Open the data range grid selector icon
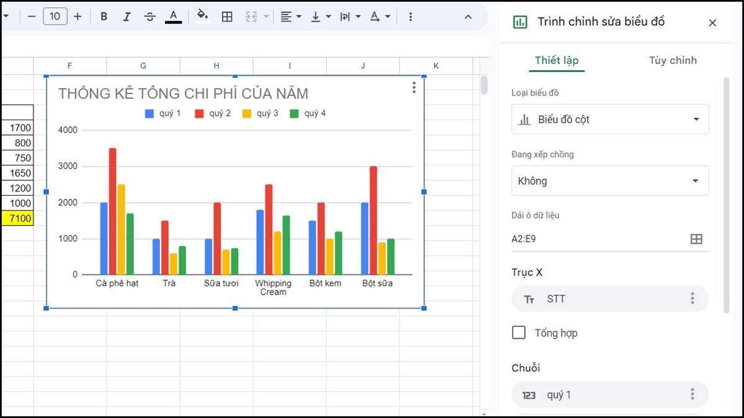The image size is (744, 418). tap(696, 239)
